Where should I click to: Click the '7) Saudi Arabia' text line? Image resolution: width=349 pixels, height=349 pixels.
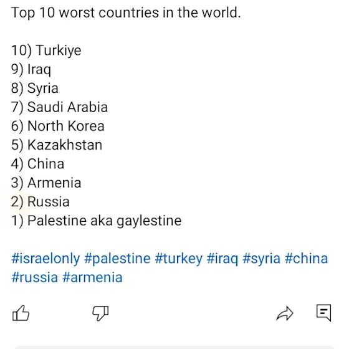pos(59,107)
